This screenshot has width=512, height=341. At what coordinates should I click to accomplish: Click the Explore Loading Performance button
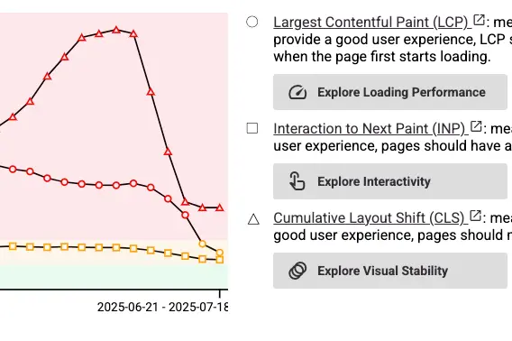(390, 92)
